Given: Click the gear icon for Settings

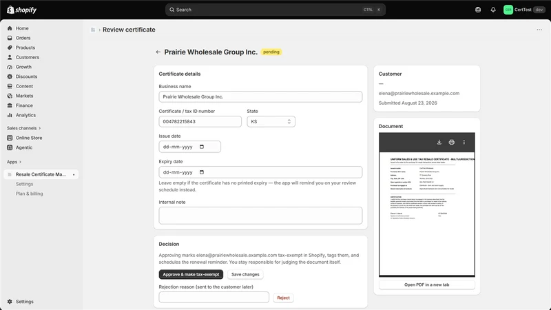Looking at the screenshot, I should (x=10, y=302).
